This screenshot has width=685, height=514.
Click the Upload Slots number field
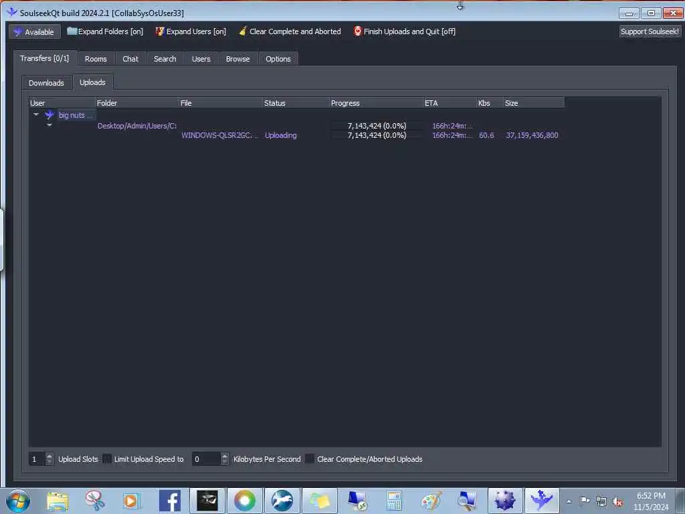pyautogui.click(x=37, y=459)
